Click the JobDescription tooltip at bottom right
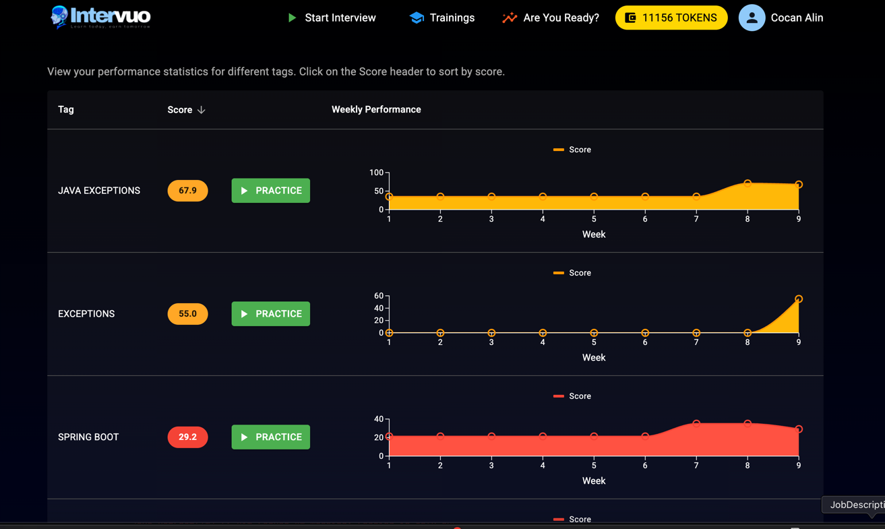The height and width of the screenshot is (529, 885). [x=856, y=505]
